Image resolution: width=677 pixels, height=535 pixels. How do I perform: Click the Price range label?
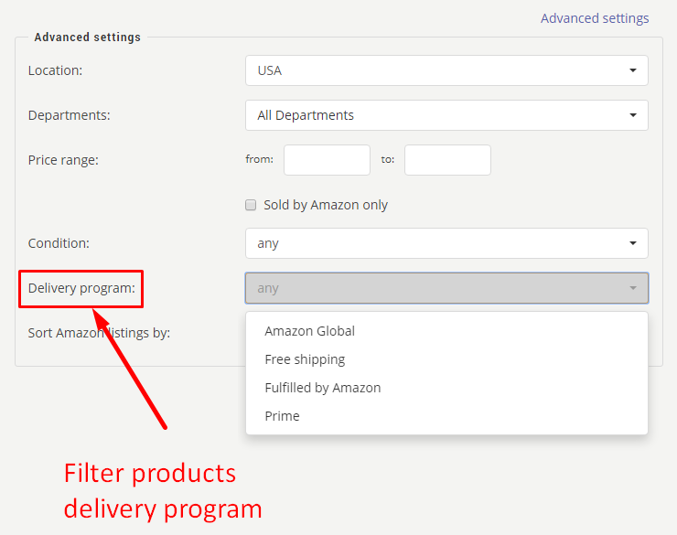tap(63, 160)
